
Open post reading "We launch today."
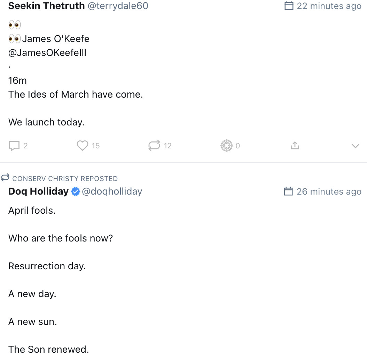(x=46, y=122)
